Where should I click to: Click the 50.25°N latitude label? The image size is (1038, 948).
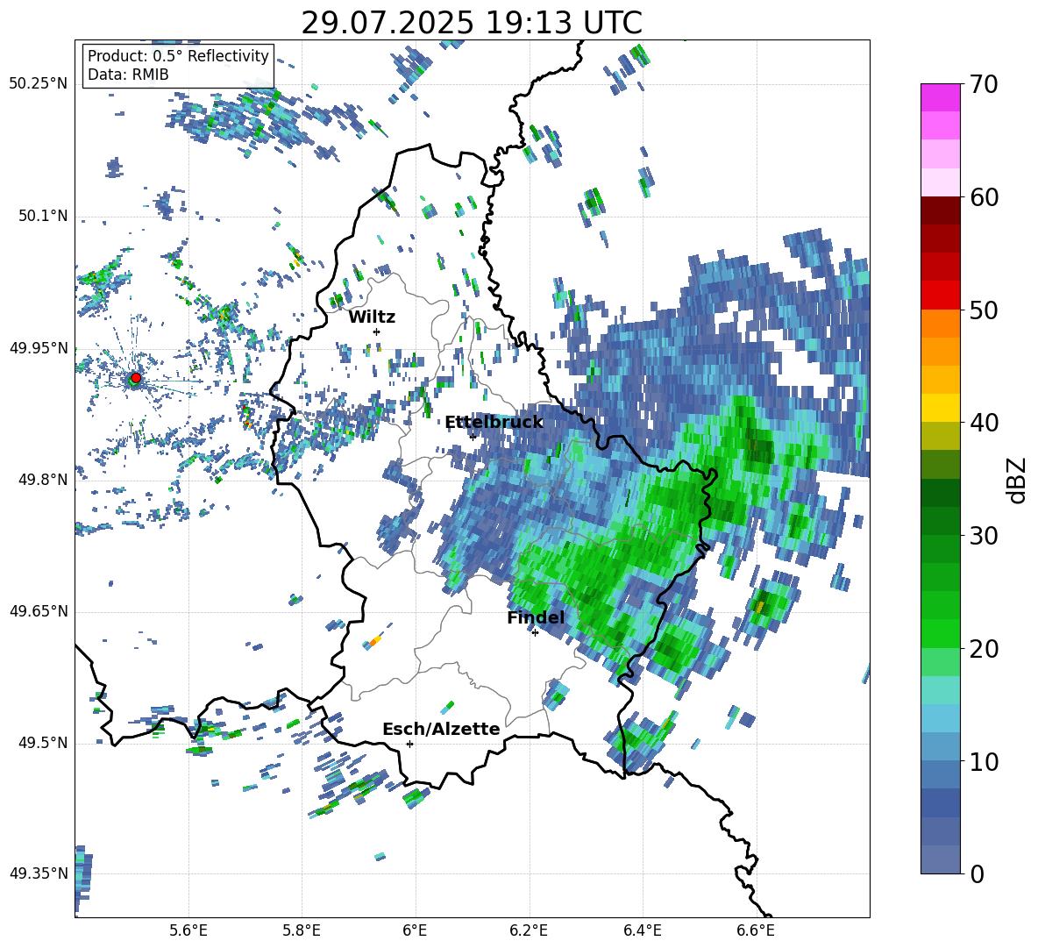point(39,84)
